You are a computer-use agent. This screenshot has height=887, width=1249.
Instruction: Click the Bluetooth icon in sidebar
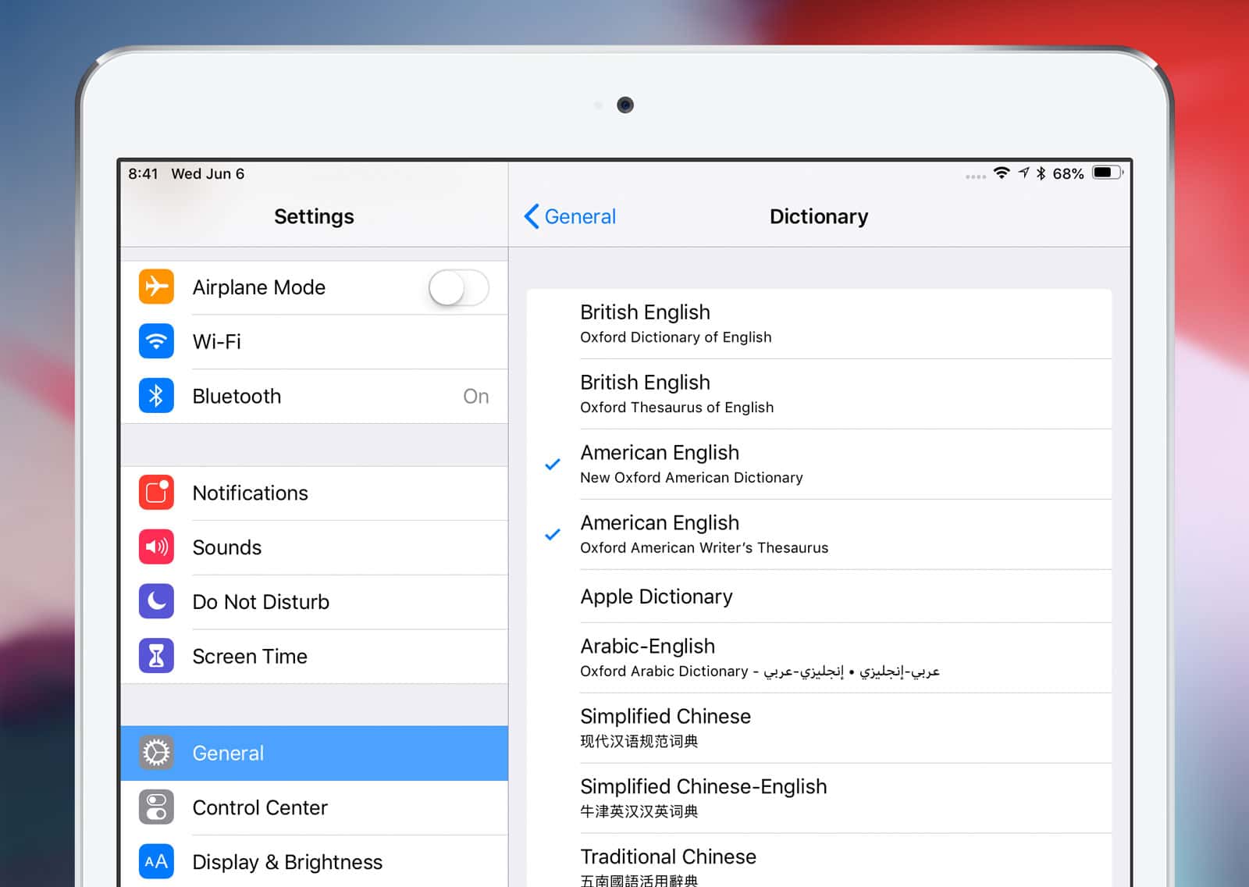pyautogui.click(x=155, y=396)
